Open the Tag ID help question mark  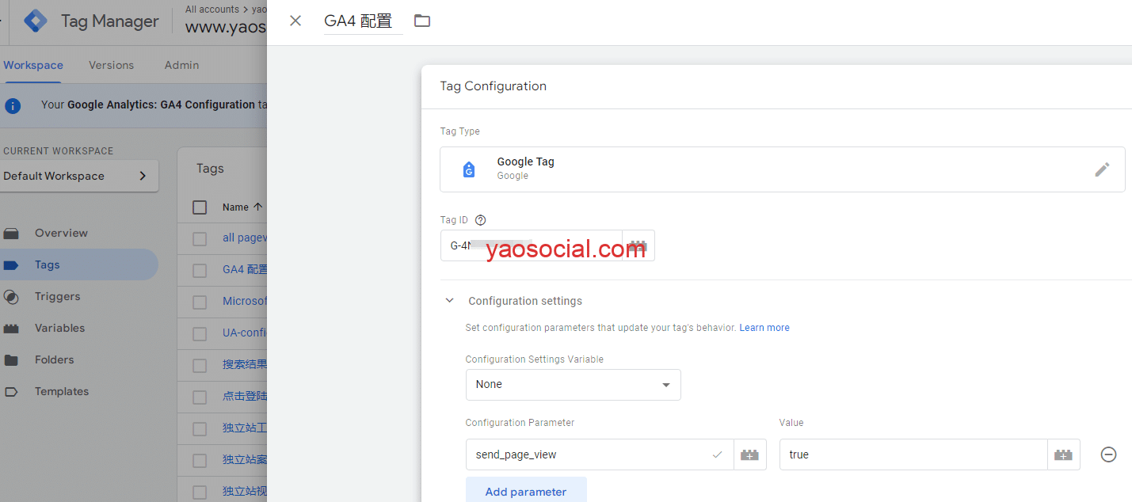tap(480, 220)
